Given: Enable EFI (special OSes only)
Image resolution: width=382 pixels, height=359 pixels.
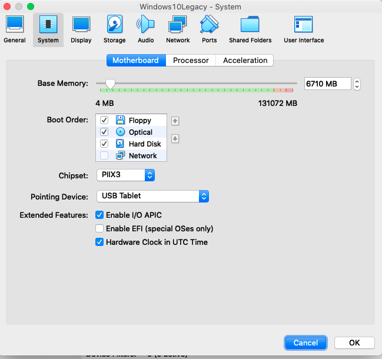Looking at the screenshot, I should pos(99,228).
